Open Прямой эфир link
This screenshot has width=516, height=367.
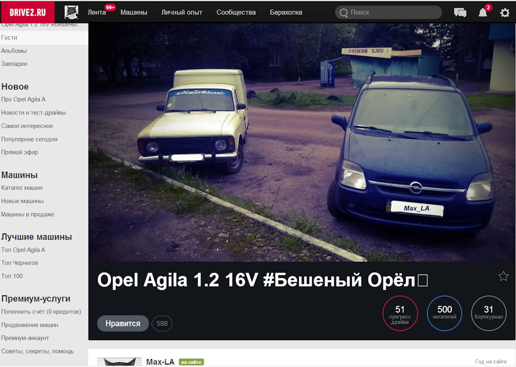(x=19, y=152)
